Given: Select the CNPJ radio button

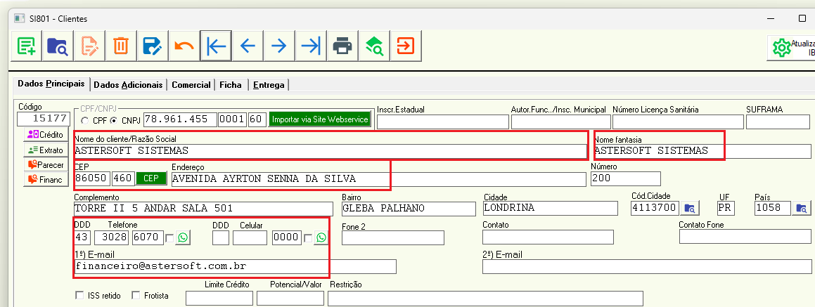Looking at the screenshot, I should pos(113,120).
